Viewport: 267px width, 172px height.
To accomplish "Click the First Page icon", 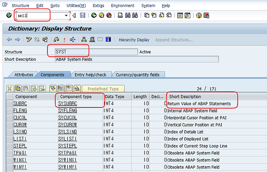I will pyautogui.click(x=146, y=16).
